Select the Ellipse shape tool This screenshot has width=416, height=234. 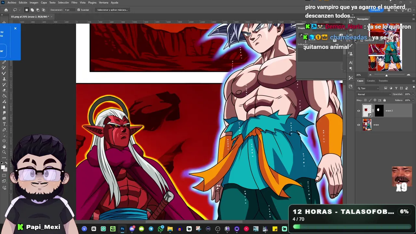click(x=4, y=141)
